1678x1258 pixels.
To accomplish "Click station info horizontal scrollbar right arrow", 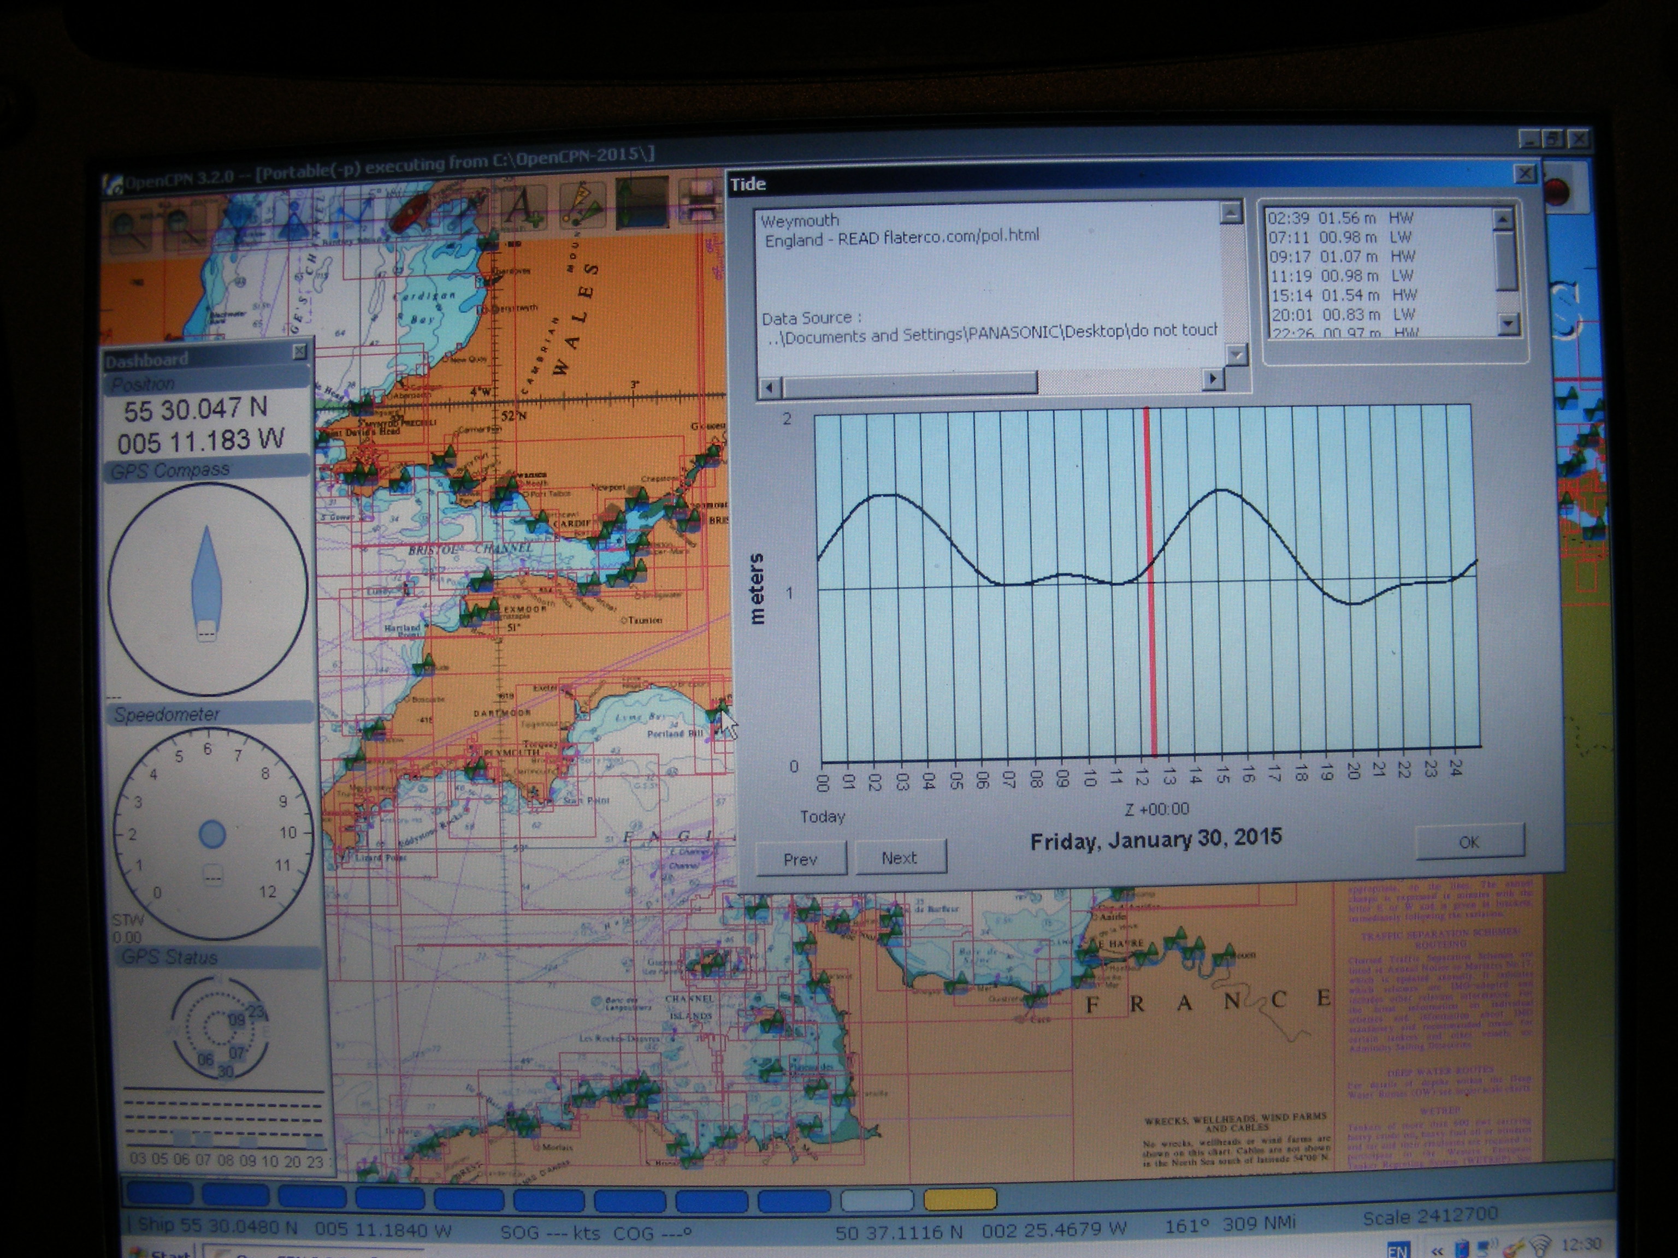I will 1212,378.
